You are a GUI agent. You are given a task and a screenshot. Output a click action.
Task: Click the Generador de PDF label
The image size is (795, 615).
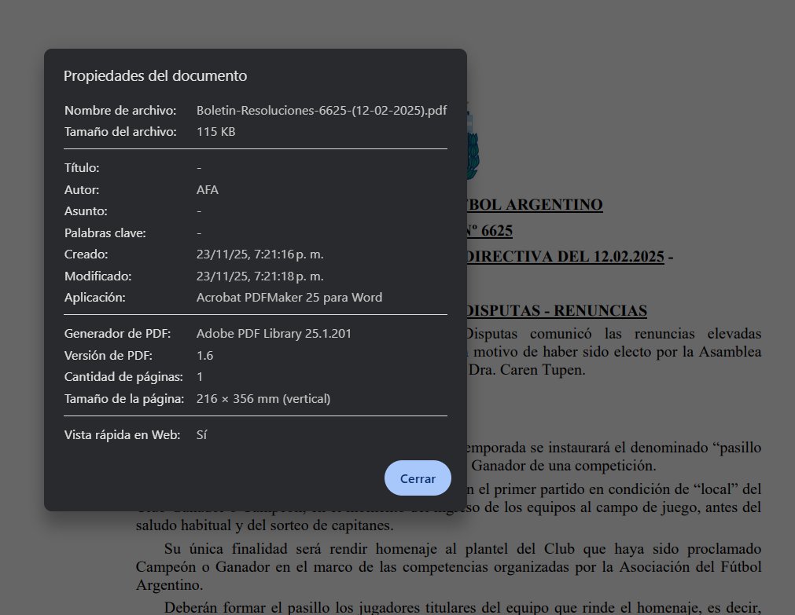click(117, 334)
